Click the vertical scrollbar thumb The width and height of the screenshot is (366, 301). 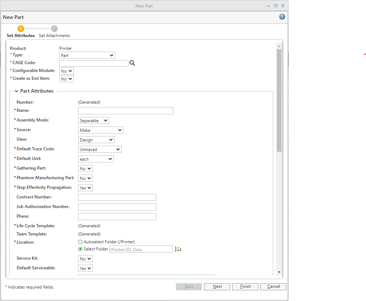tap(279, 100)
